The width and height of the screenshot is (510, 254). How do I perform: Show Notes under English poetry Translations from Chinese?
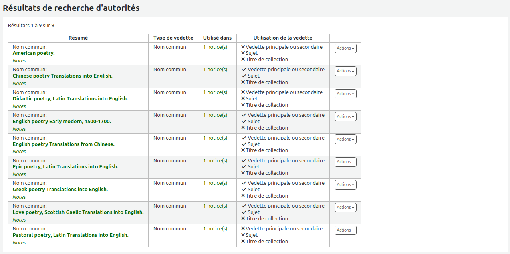[19, 152]
